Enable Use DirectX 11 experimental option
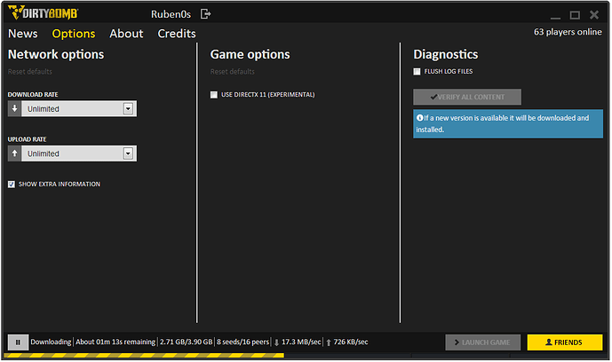This screenshot has height=362, width=612. click(x=214, y=94)
